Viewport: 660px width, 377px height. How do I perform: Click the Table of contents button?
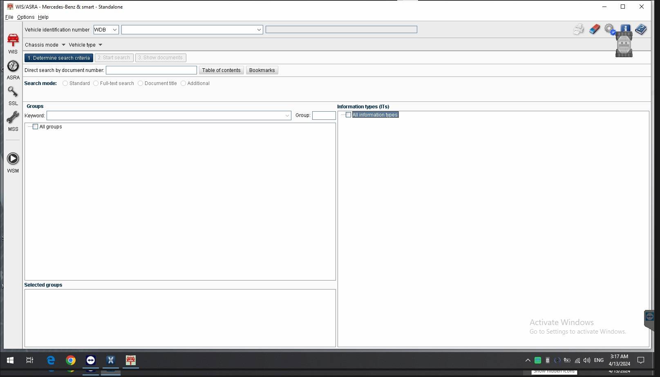(x=221, y=70)
